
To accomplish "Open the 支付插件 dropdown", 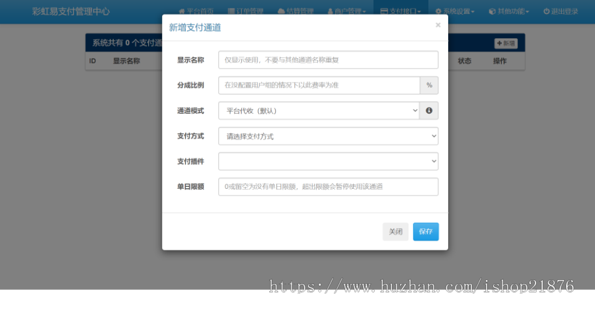I will coord(328,161).
